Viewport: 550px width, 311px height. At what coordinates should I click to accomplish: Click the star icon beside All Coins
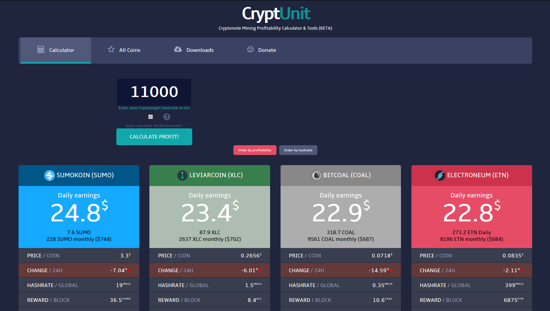click(111, 50)
